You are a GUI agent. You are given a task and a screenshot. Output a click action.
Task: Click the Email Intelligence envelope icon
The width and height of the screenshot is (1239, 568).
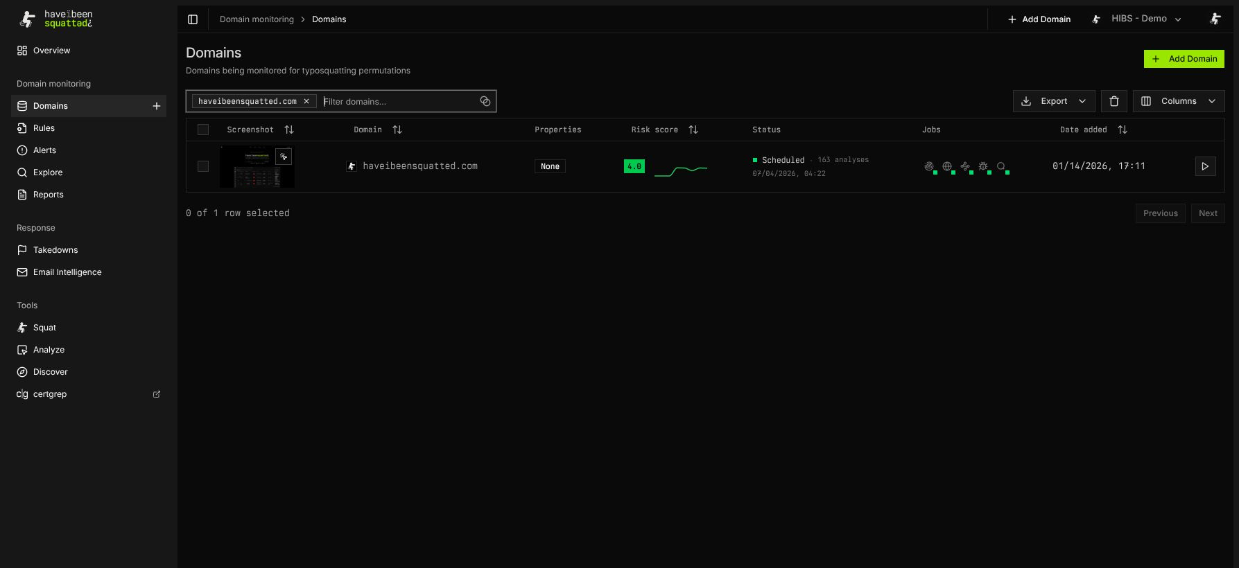click(22, 272)
